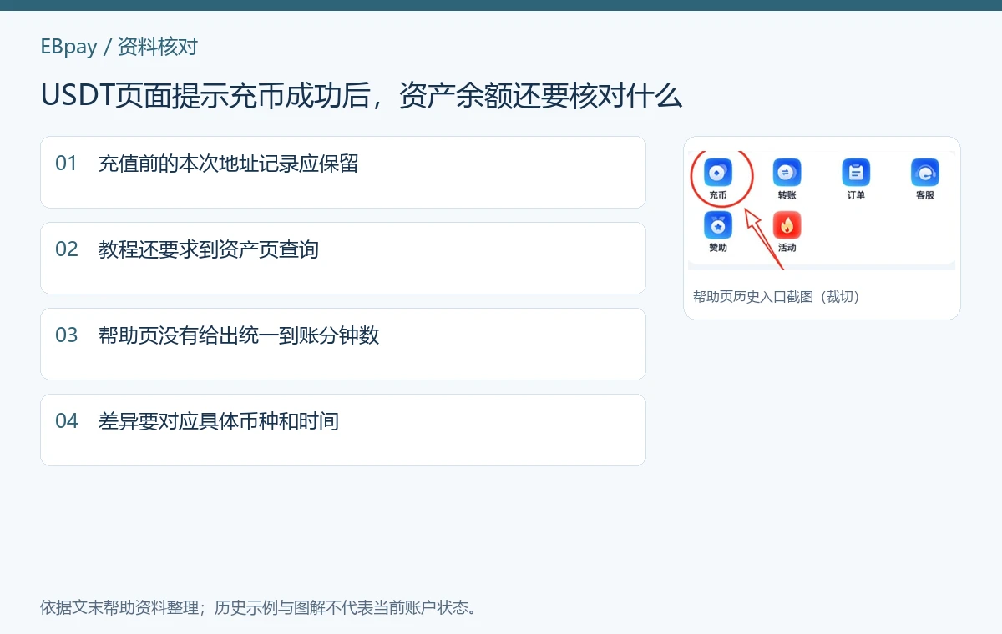The height and width of the screenshot is (634, 1002).
Task: Click the 充币 deposit icon
Action: click(718, 173)
